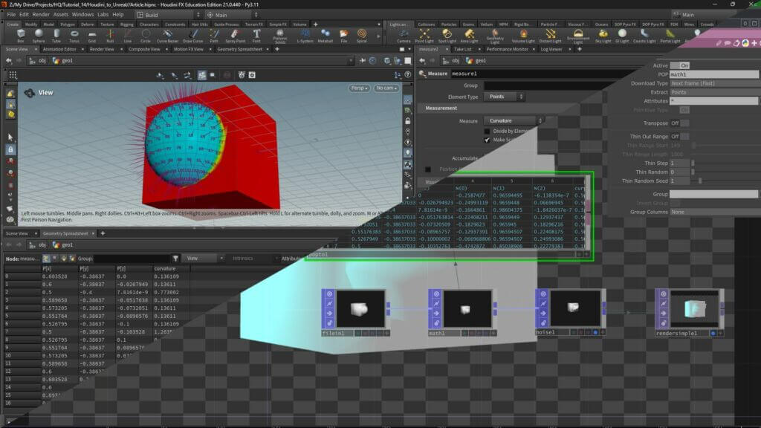
Task: Open the Download Type dropdown
Action: [x=714, y=83]
